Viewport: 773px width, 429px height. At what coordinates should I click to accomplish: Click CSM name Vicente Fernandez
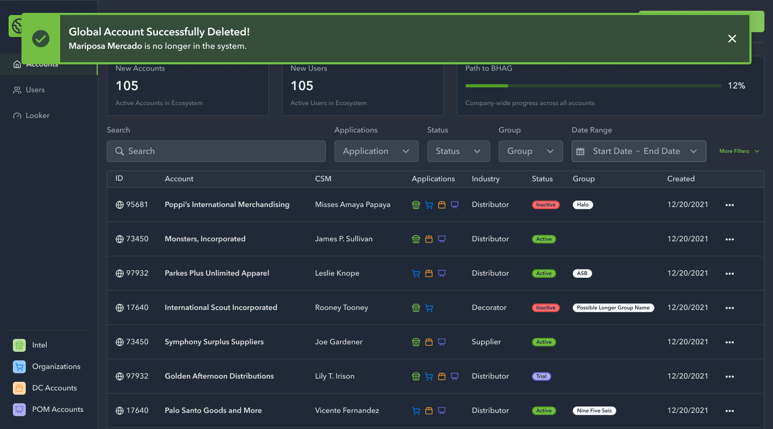347,411
